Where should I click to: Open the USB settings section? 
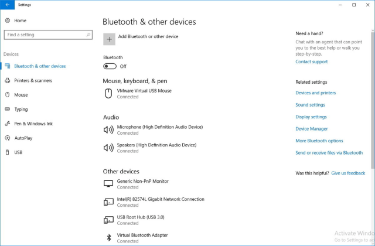(18, 152)
